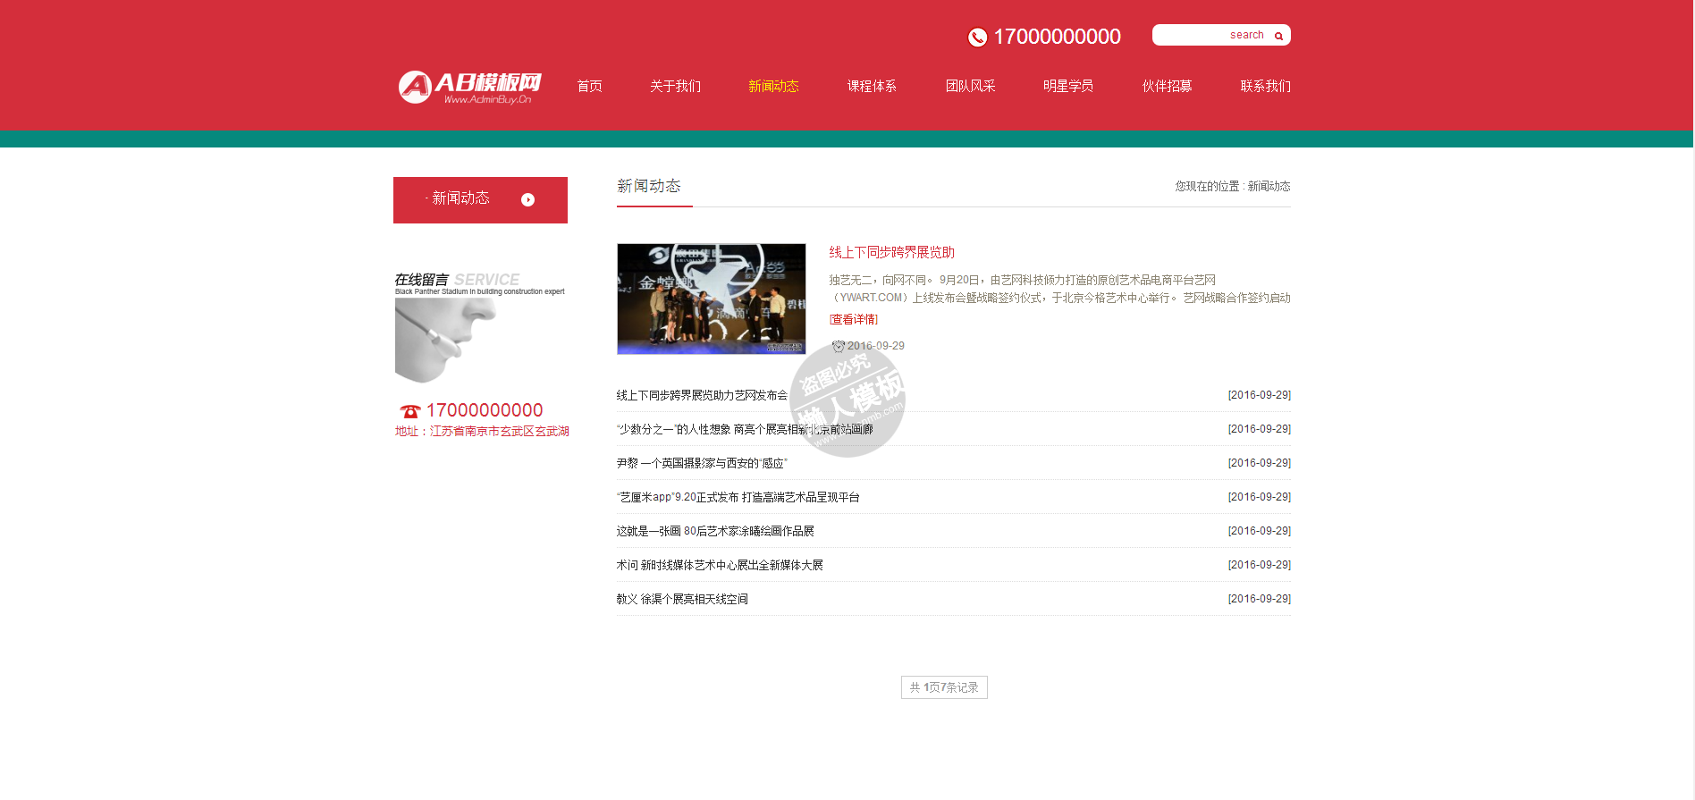Viewport: 1695px width, 800px height.
Task: Open headline 线上下同步跨界展览助
Action: [891, 252]
